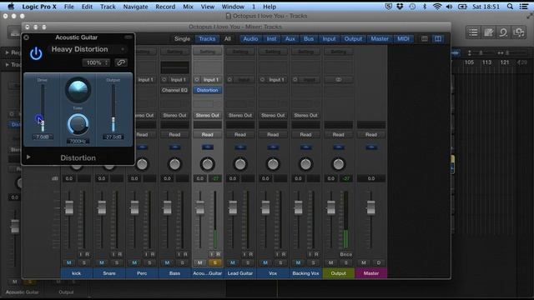Open the Track menu
The width and height of the screenshot is (534, 300).
[x=108, y=7]
